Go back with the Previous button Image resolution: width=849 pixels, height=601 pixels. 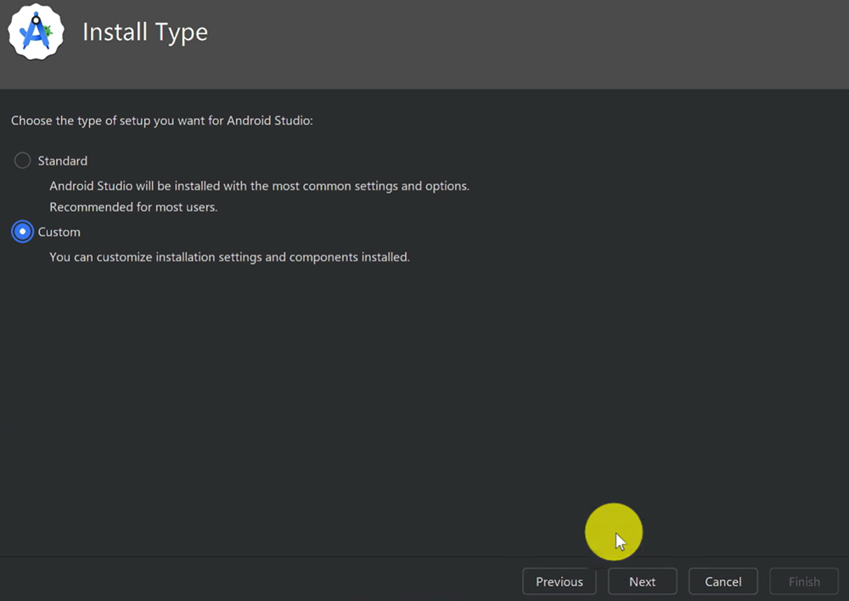click(559, 581)
